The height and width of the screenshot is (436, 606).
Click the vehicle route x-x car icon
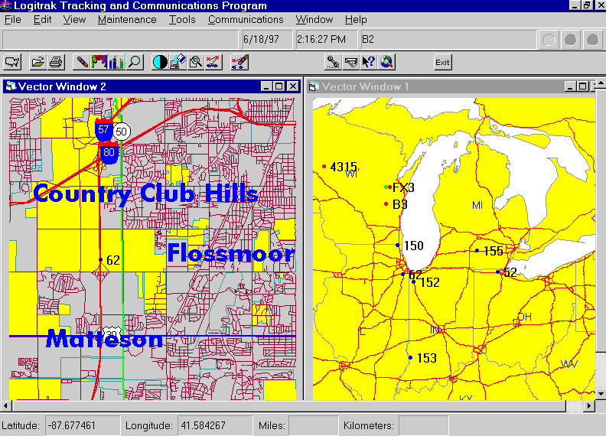click(213, 62)
